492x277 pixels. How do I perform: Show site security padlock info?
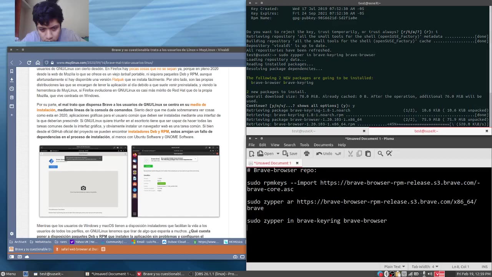coord(52,63)
